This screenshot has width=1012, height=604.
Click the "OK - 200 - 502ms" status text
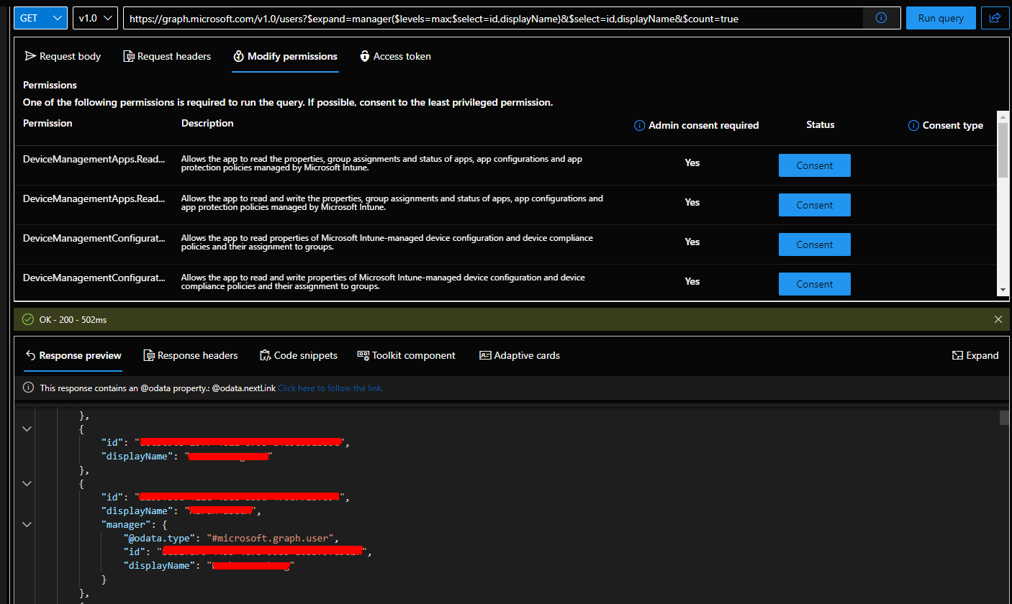(73, 319)
